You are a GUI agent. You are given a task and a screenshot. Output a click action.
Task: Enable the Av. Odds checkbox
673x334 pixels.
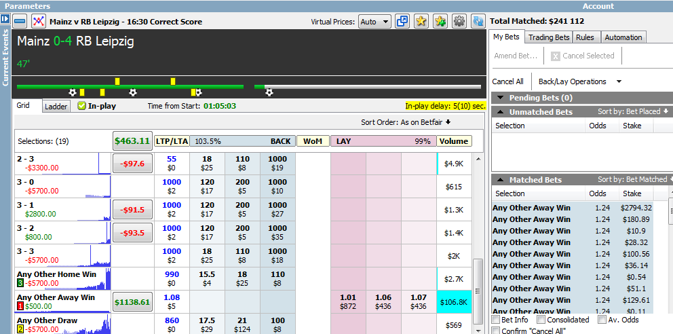[x=602, y=320]
